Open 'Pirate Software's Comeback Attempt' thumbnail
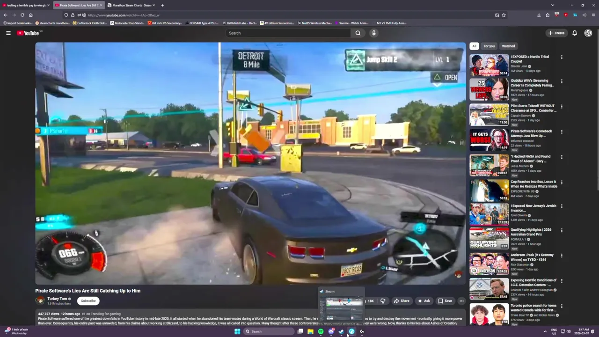 (489, 139)
